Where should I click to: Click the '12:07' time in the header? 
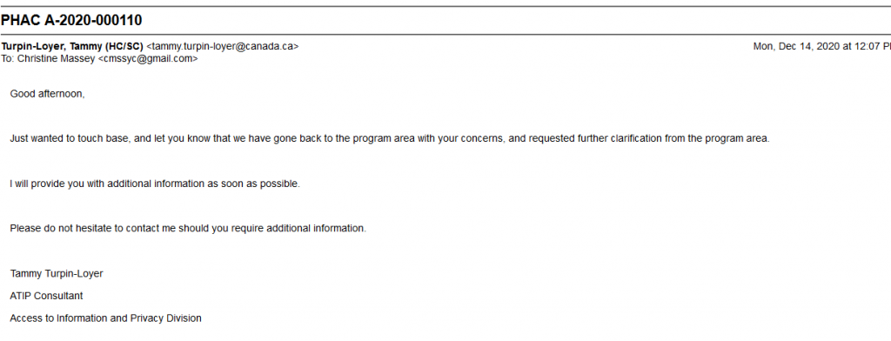coord(857,47)
